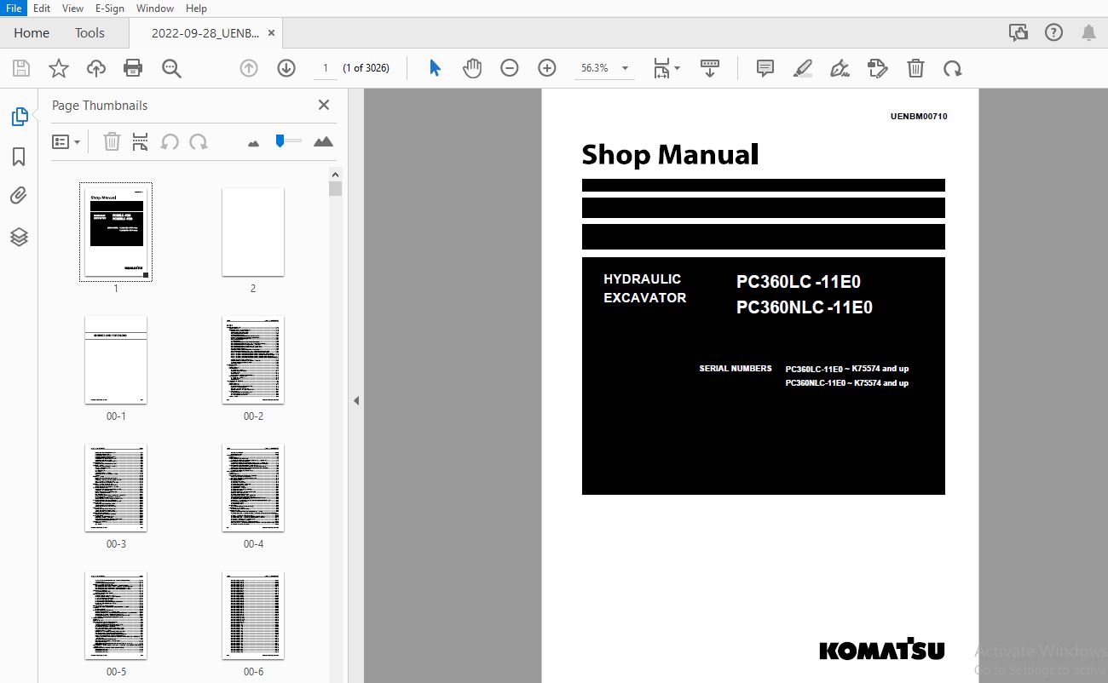The height and width of the screenshot is (683, 1108).
Task: Select the page 00-4 thumbnail
Action: 253,488
